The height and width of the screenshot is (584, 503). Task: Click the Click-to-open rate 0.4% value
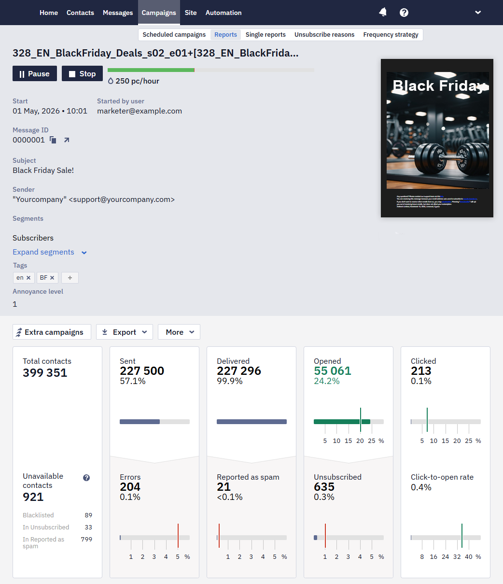[x=421, y=487]
